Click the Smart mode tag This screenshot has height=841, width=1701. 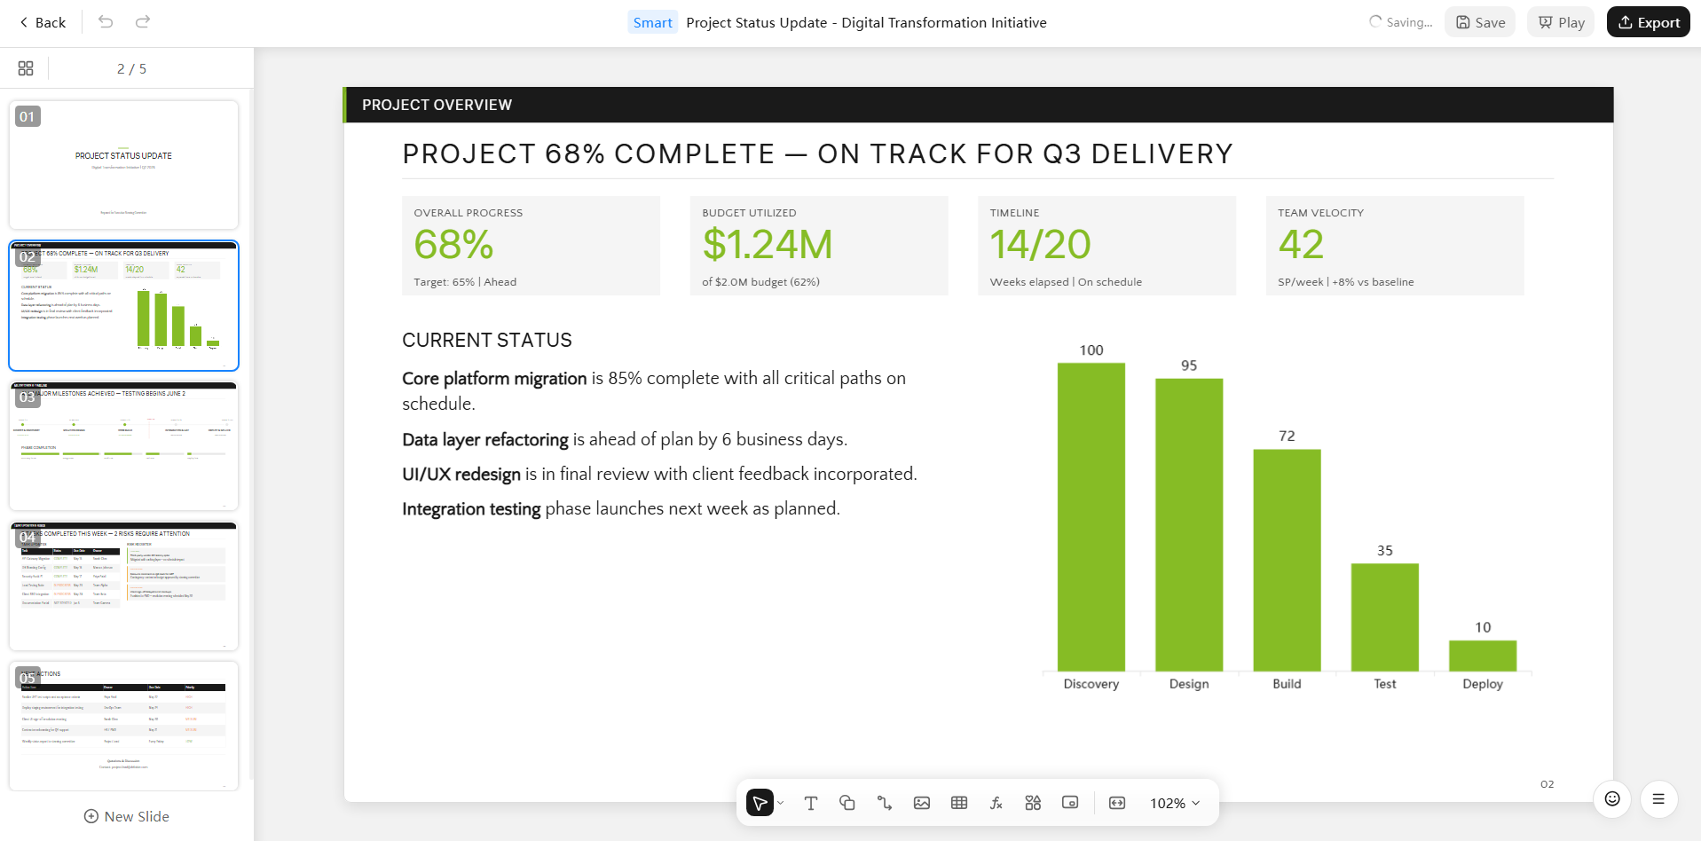coord(653,22)
